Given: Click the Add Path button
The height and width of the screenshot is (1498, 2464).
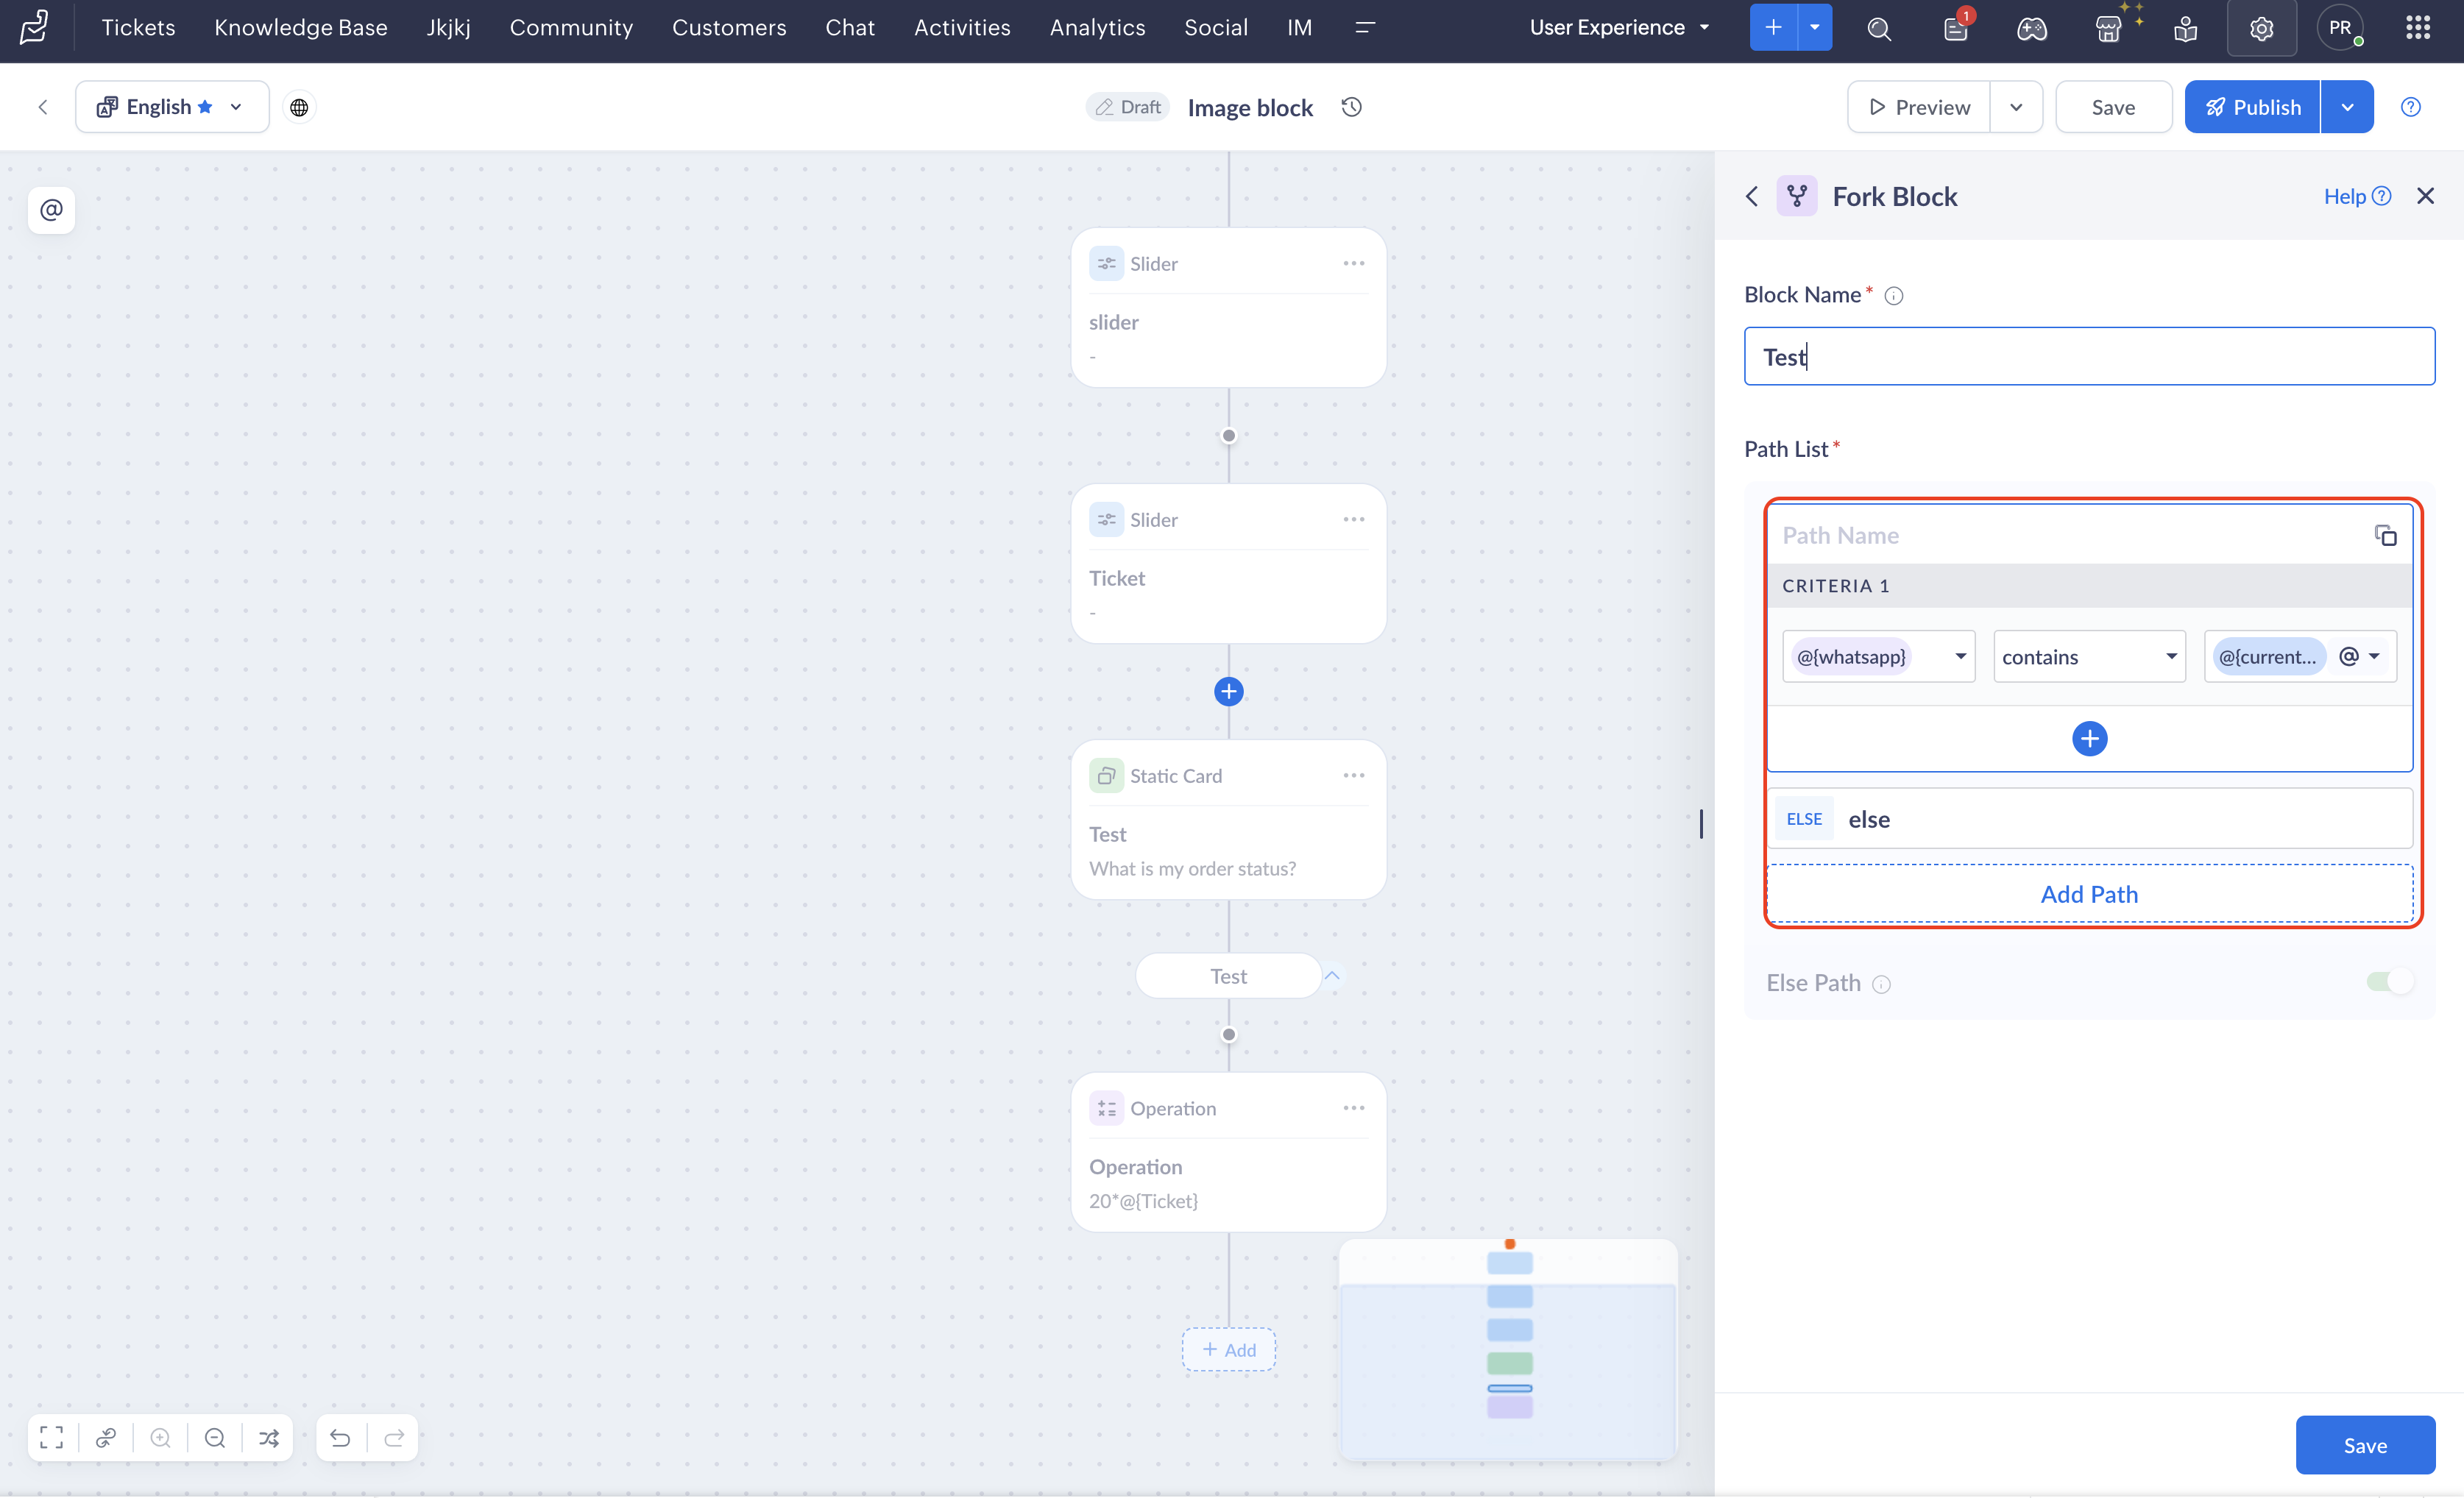Looking at the screenshot, I should coord(2088,894).
